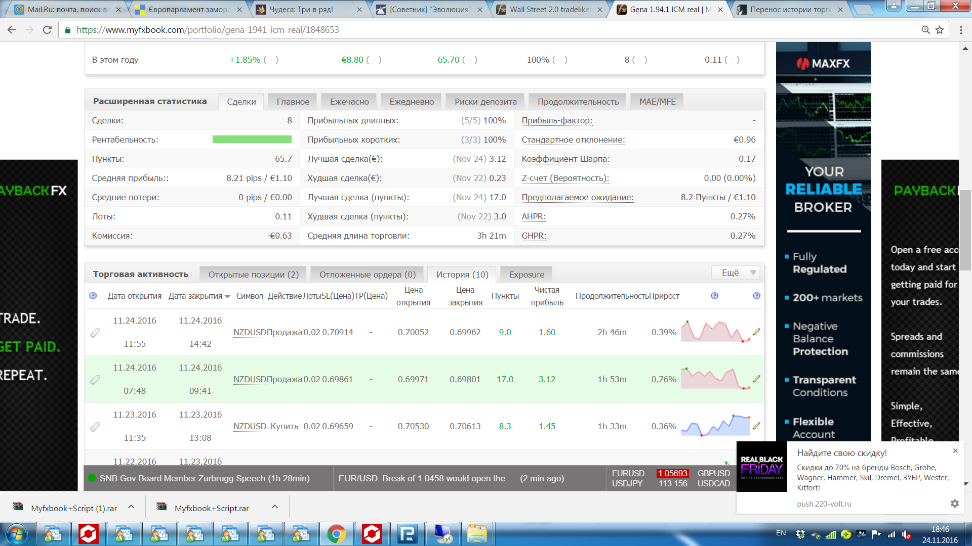972x546 pixels.
Task: Open the Риски депозита tab
Action: 485,102
